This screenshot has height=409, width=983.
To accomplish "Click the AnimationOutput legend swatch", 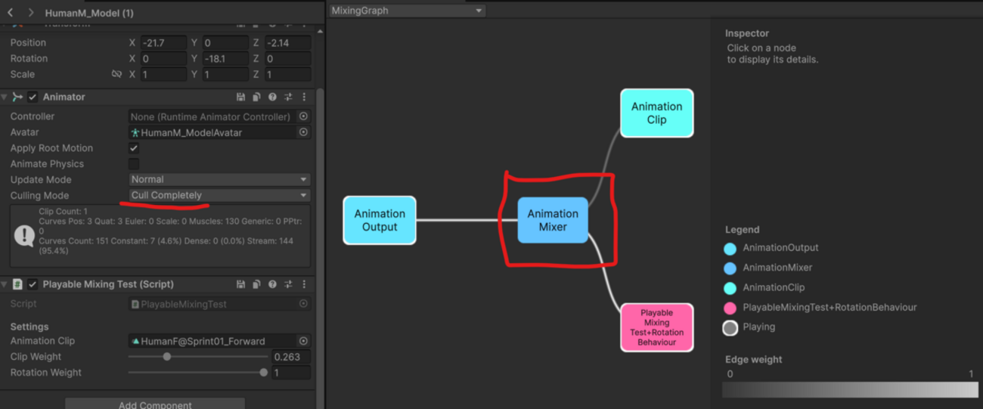I will [730, 248].
